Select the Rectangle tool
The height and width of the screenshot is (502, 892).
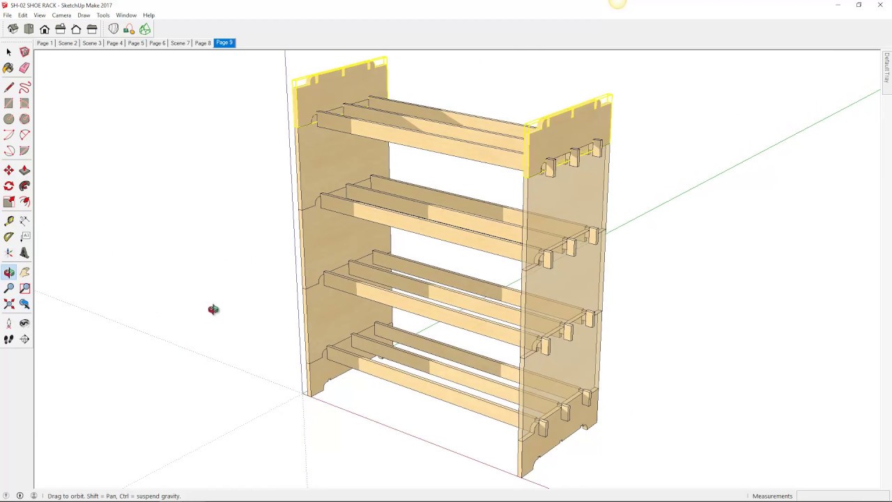(8, 103)
